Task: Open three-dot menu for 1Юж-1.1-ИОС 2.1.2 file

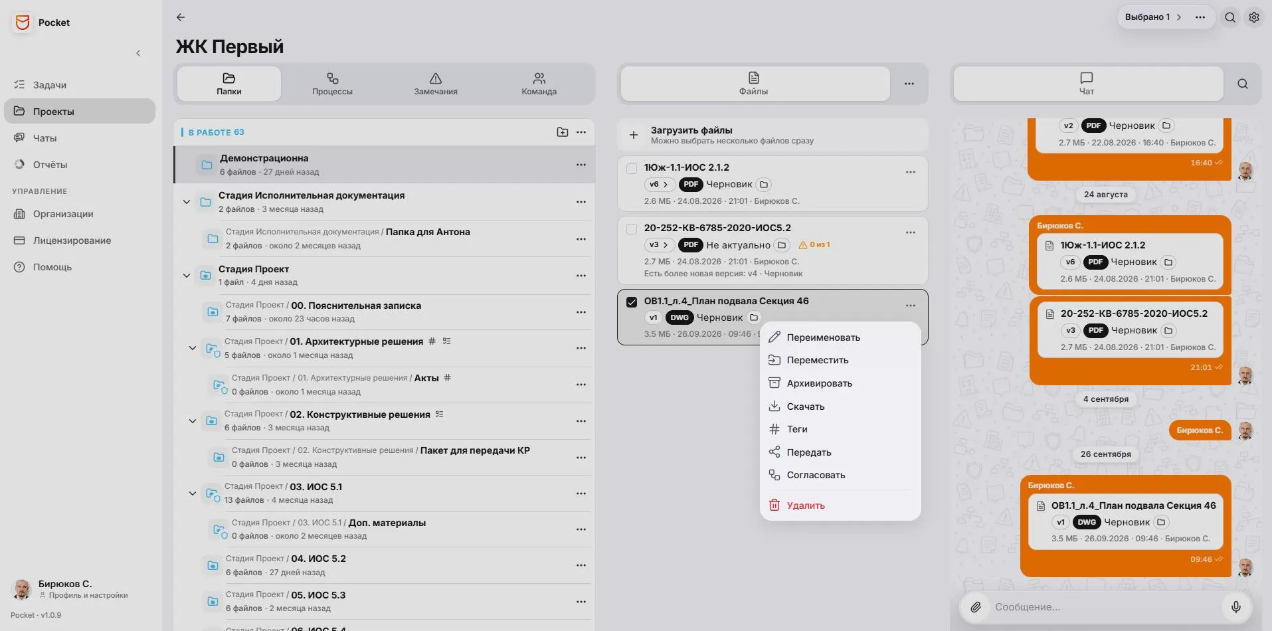Action: point(911,172)
